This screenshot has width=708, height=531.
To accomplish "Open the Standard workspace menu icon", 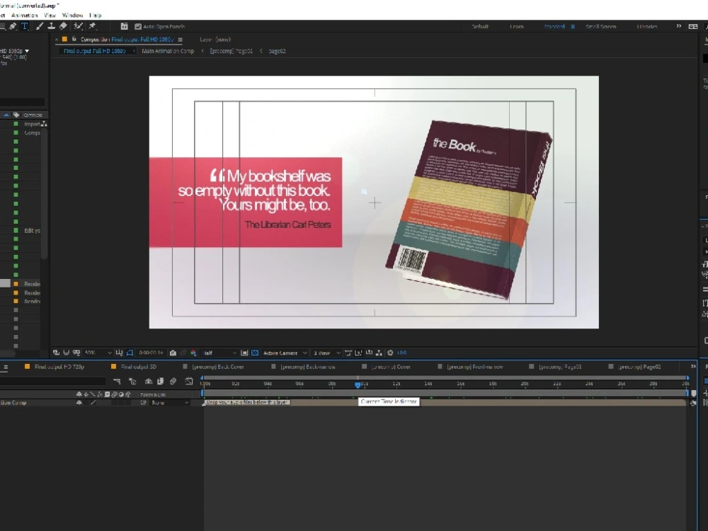I will coord(573,27).
